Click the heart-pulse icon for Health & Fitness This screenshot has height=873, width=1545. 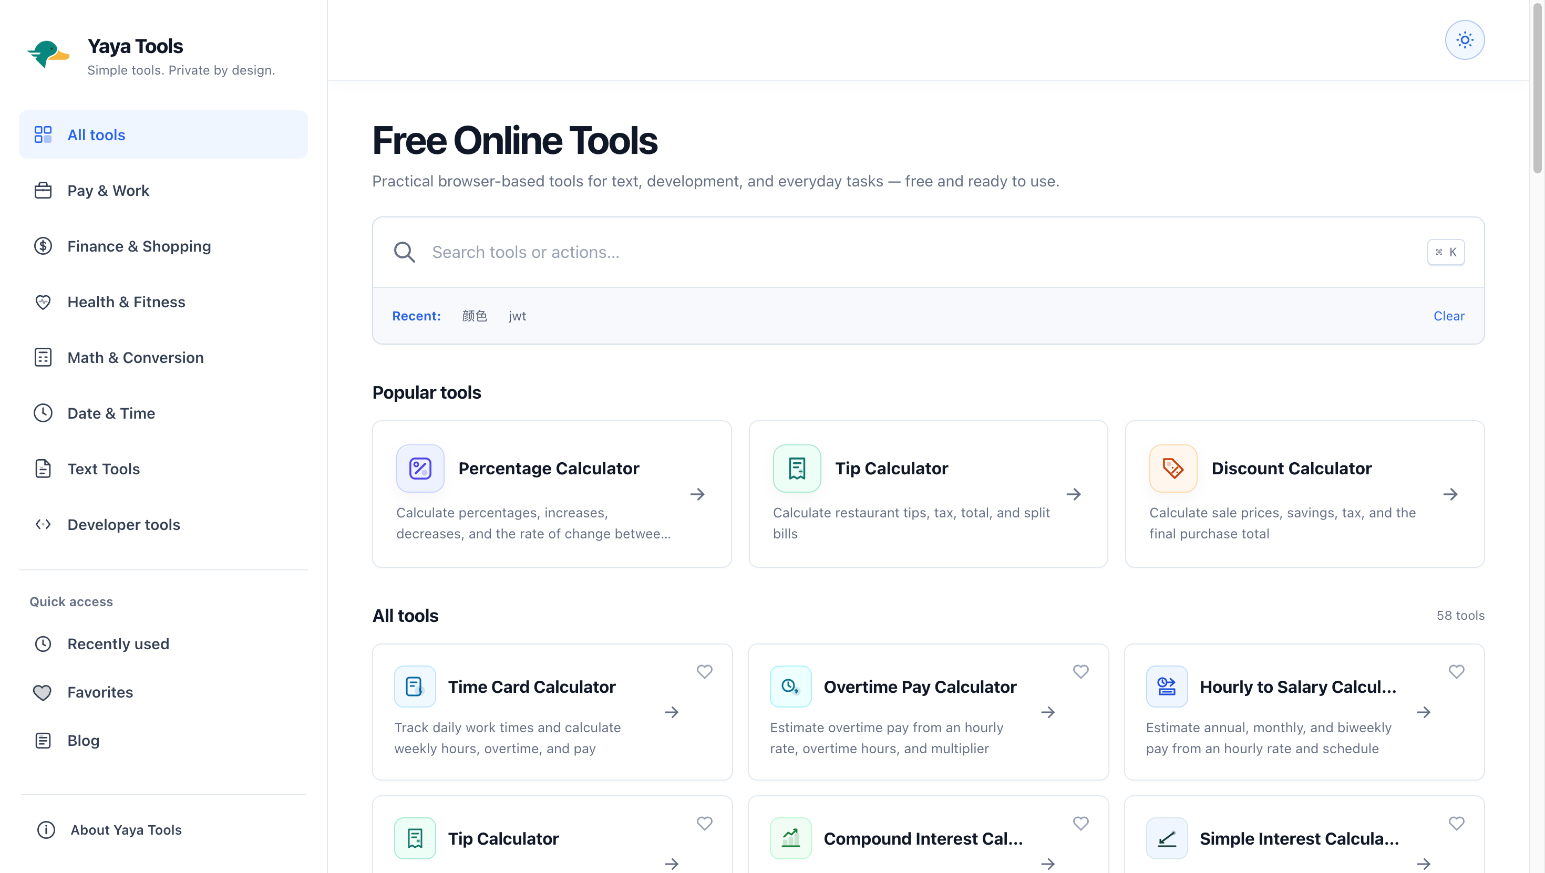43,302
